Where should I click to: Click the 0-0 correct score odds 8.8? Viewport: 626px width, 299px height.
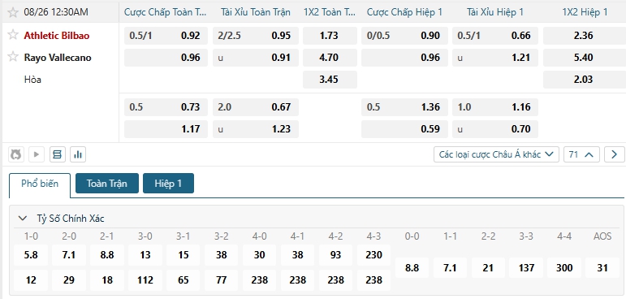pos(412,268)
